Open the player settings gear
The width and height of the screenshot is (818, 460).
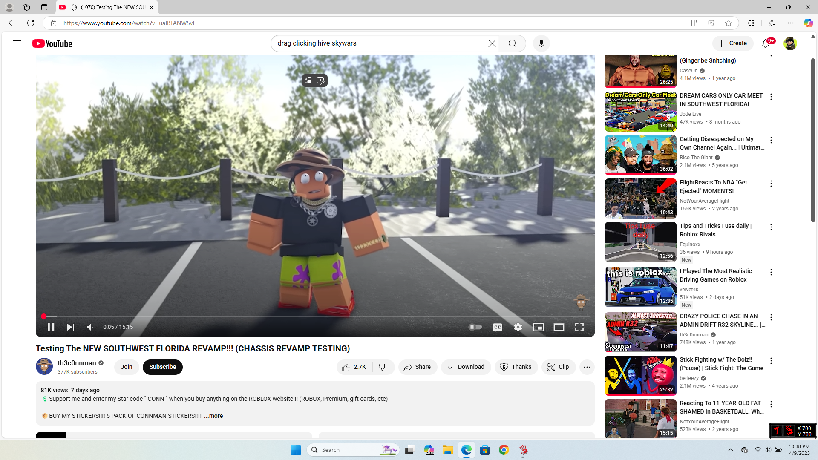coord(518,327)
